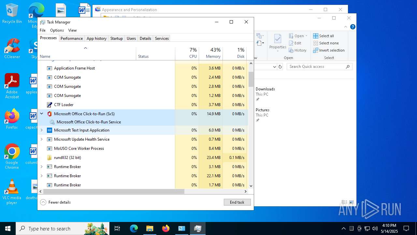Click the Application Frame Host process icon

coord(50,68)
